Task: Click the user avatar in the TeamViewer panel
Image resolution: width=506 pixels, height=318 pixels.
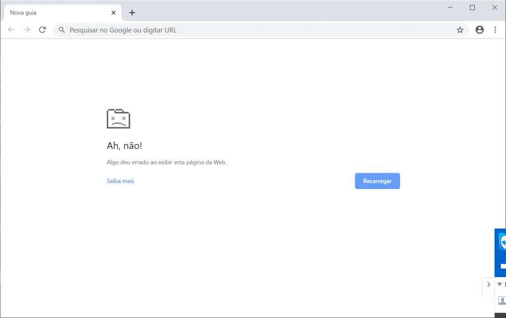Action: 502,301
